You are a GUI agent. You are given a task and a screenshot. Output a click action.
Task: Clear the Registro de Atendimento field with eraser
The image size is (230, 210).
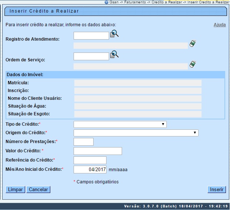point(193,43)
